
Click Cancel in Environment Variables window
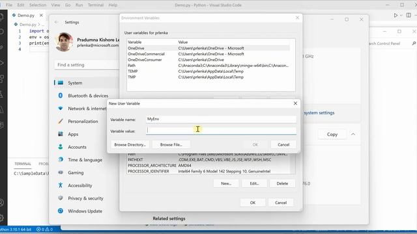[281, 202]
